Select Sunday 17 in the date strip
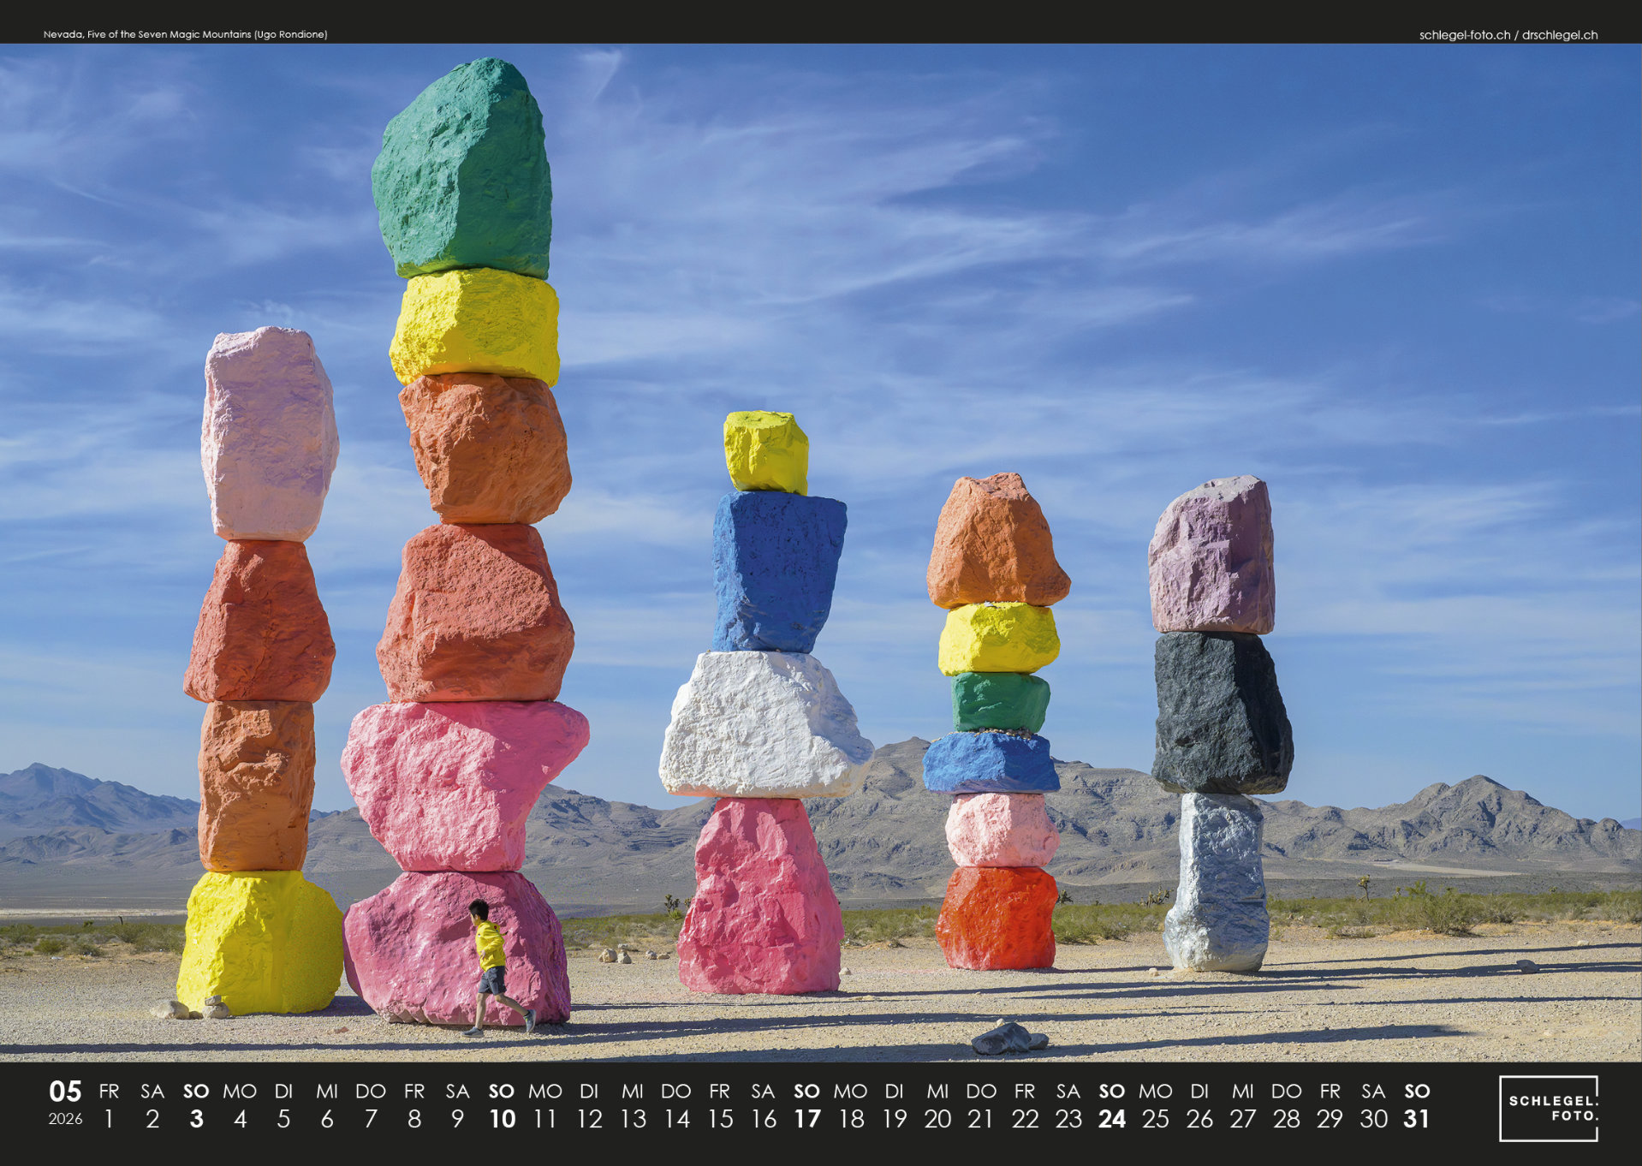This screenshot has height=1166, width=1642. tap(806, 1118)
